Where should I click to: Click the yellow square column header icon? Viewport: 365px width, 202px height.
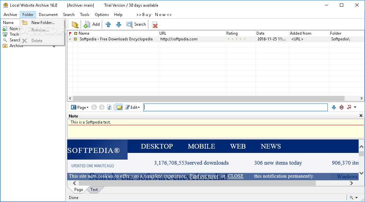click(75, 33)
